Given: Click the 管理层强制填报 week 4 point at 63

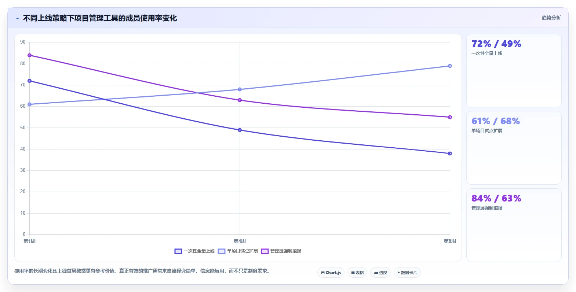Looking at the screenshot, I should 240,100.
